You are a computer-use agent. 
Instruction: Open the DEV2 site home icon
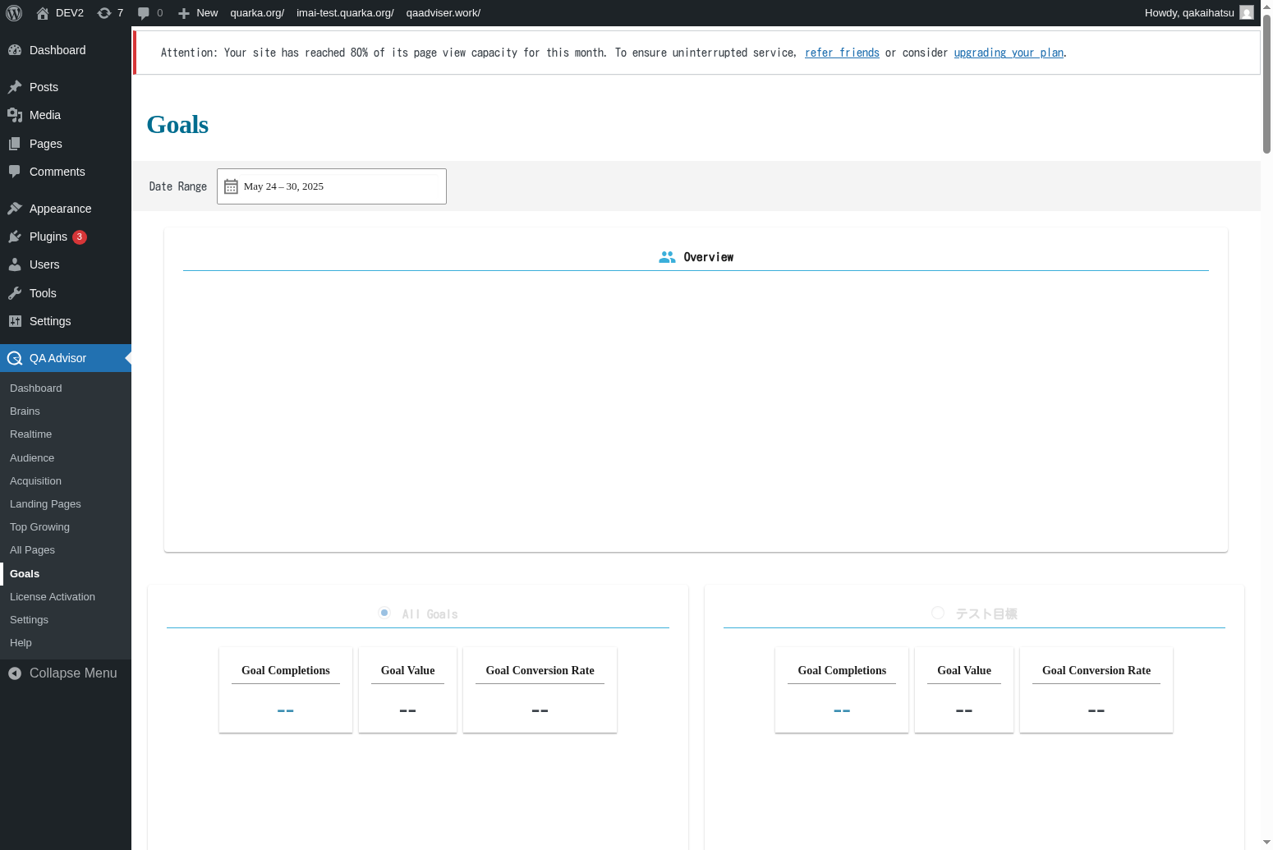pos(43,13)
